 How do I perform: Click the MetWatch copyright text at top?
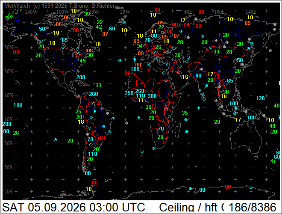click(x=59, y=6)
